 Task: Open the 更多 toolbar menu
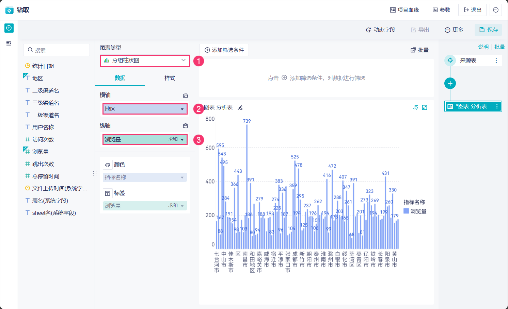click(x=454, y=30)
